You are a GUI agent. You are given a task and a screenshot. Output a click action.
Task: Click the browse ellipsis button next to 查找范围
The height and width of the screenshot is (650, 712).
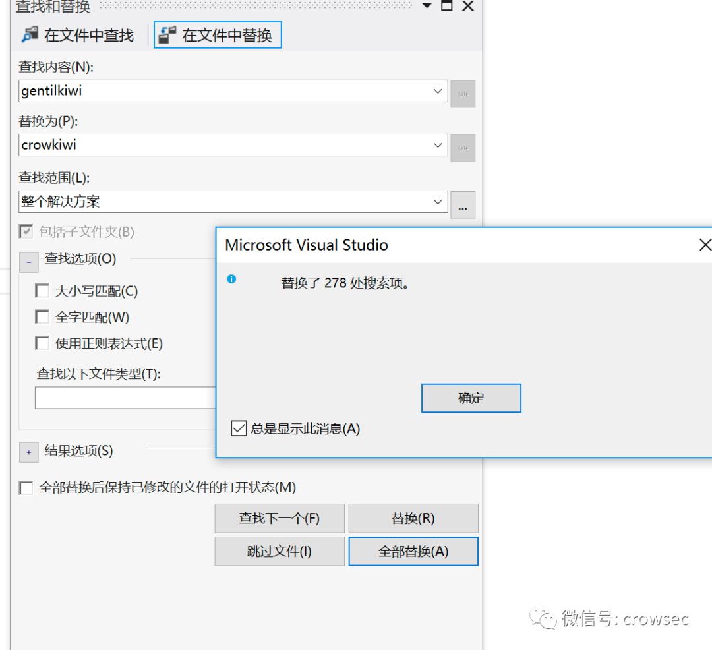click(463, 205)
